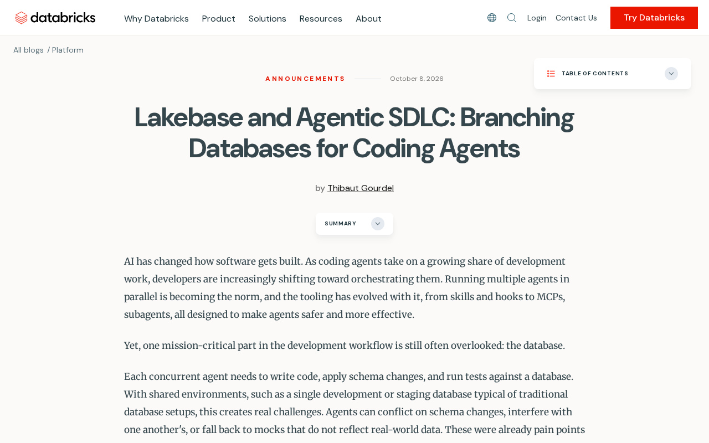Click the table of contents list icon
Viewport: 709px width, 443px height.
coord(551,74)
